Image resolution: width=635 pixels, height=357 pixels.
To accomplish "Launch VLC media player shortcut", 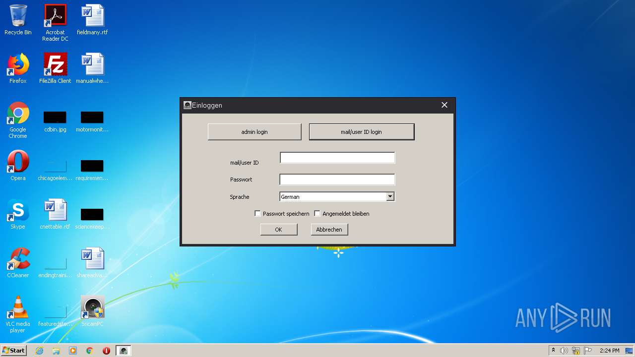I will pos(18,314).
